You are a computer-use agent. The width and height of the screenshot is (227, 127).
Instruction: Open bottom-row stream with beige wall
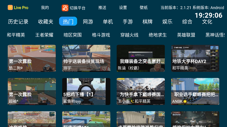(x=141, y=119)
